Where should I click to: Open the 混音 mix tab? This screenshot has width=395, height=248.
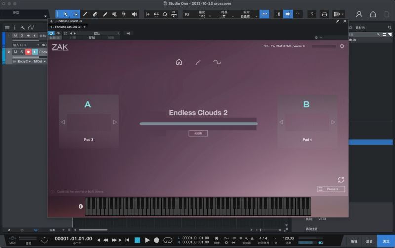coord(369,241)
